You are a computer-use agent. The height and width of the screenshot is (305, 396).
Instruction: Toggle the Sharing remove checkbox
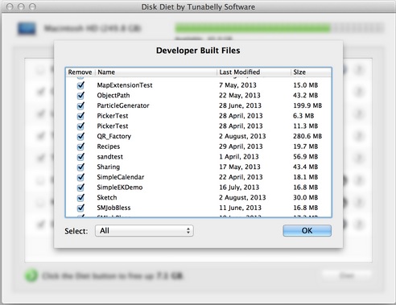(x=80, y=167)
